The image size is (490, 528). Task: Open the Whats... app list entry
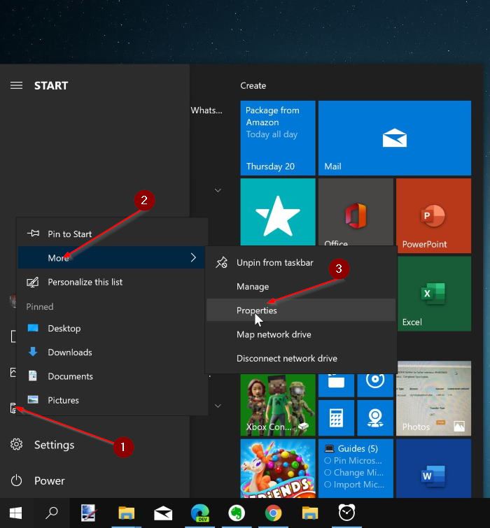(206, 110)
